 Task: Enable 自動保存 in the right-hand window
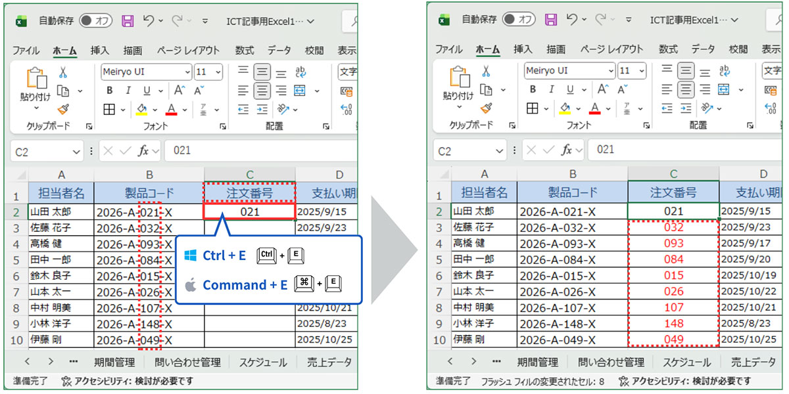click(x=519, y=20)
